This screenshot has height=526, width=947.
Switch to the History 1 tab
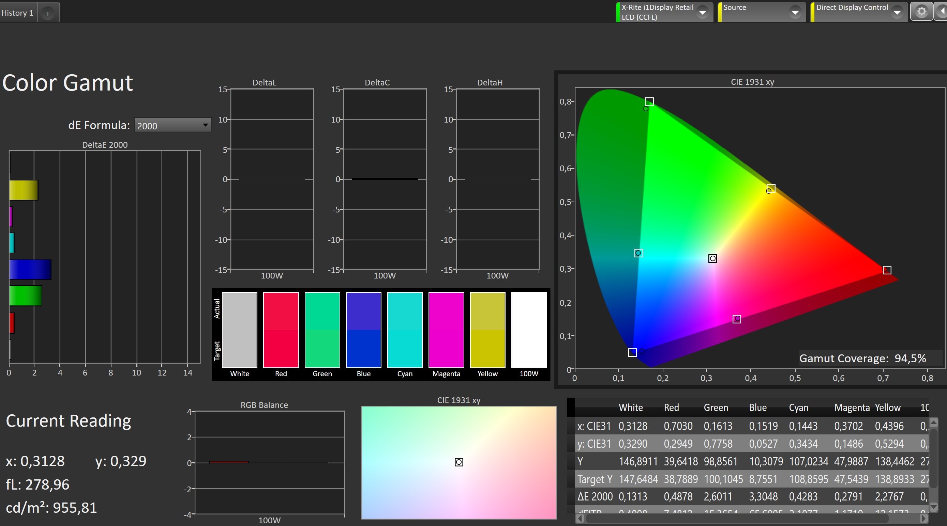coord(18,13)
